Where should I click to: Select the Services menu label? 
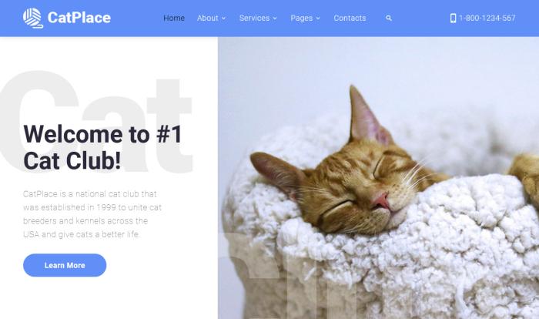254,18
